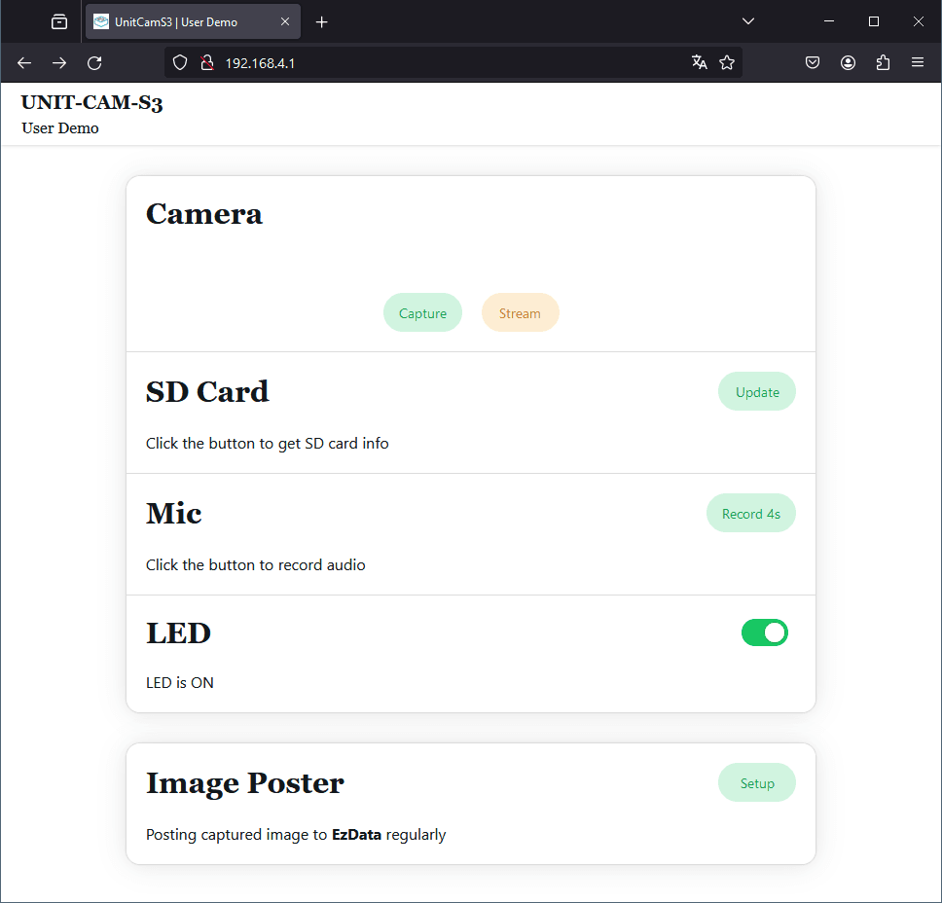Open the page translation icon
The height and width of the screenshot is (903, 942).
pos(699,63)
